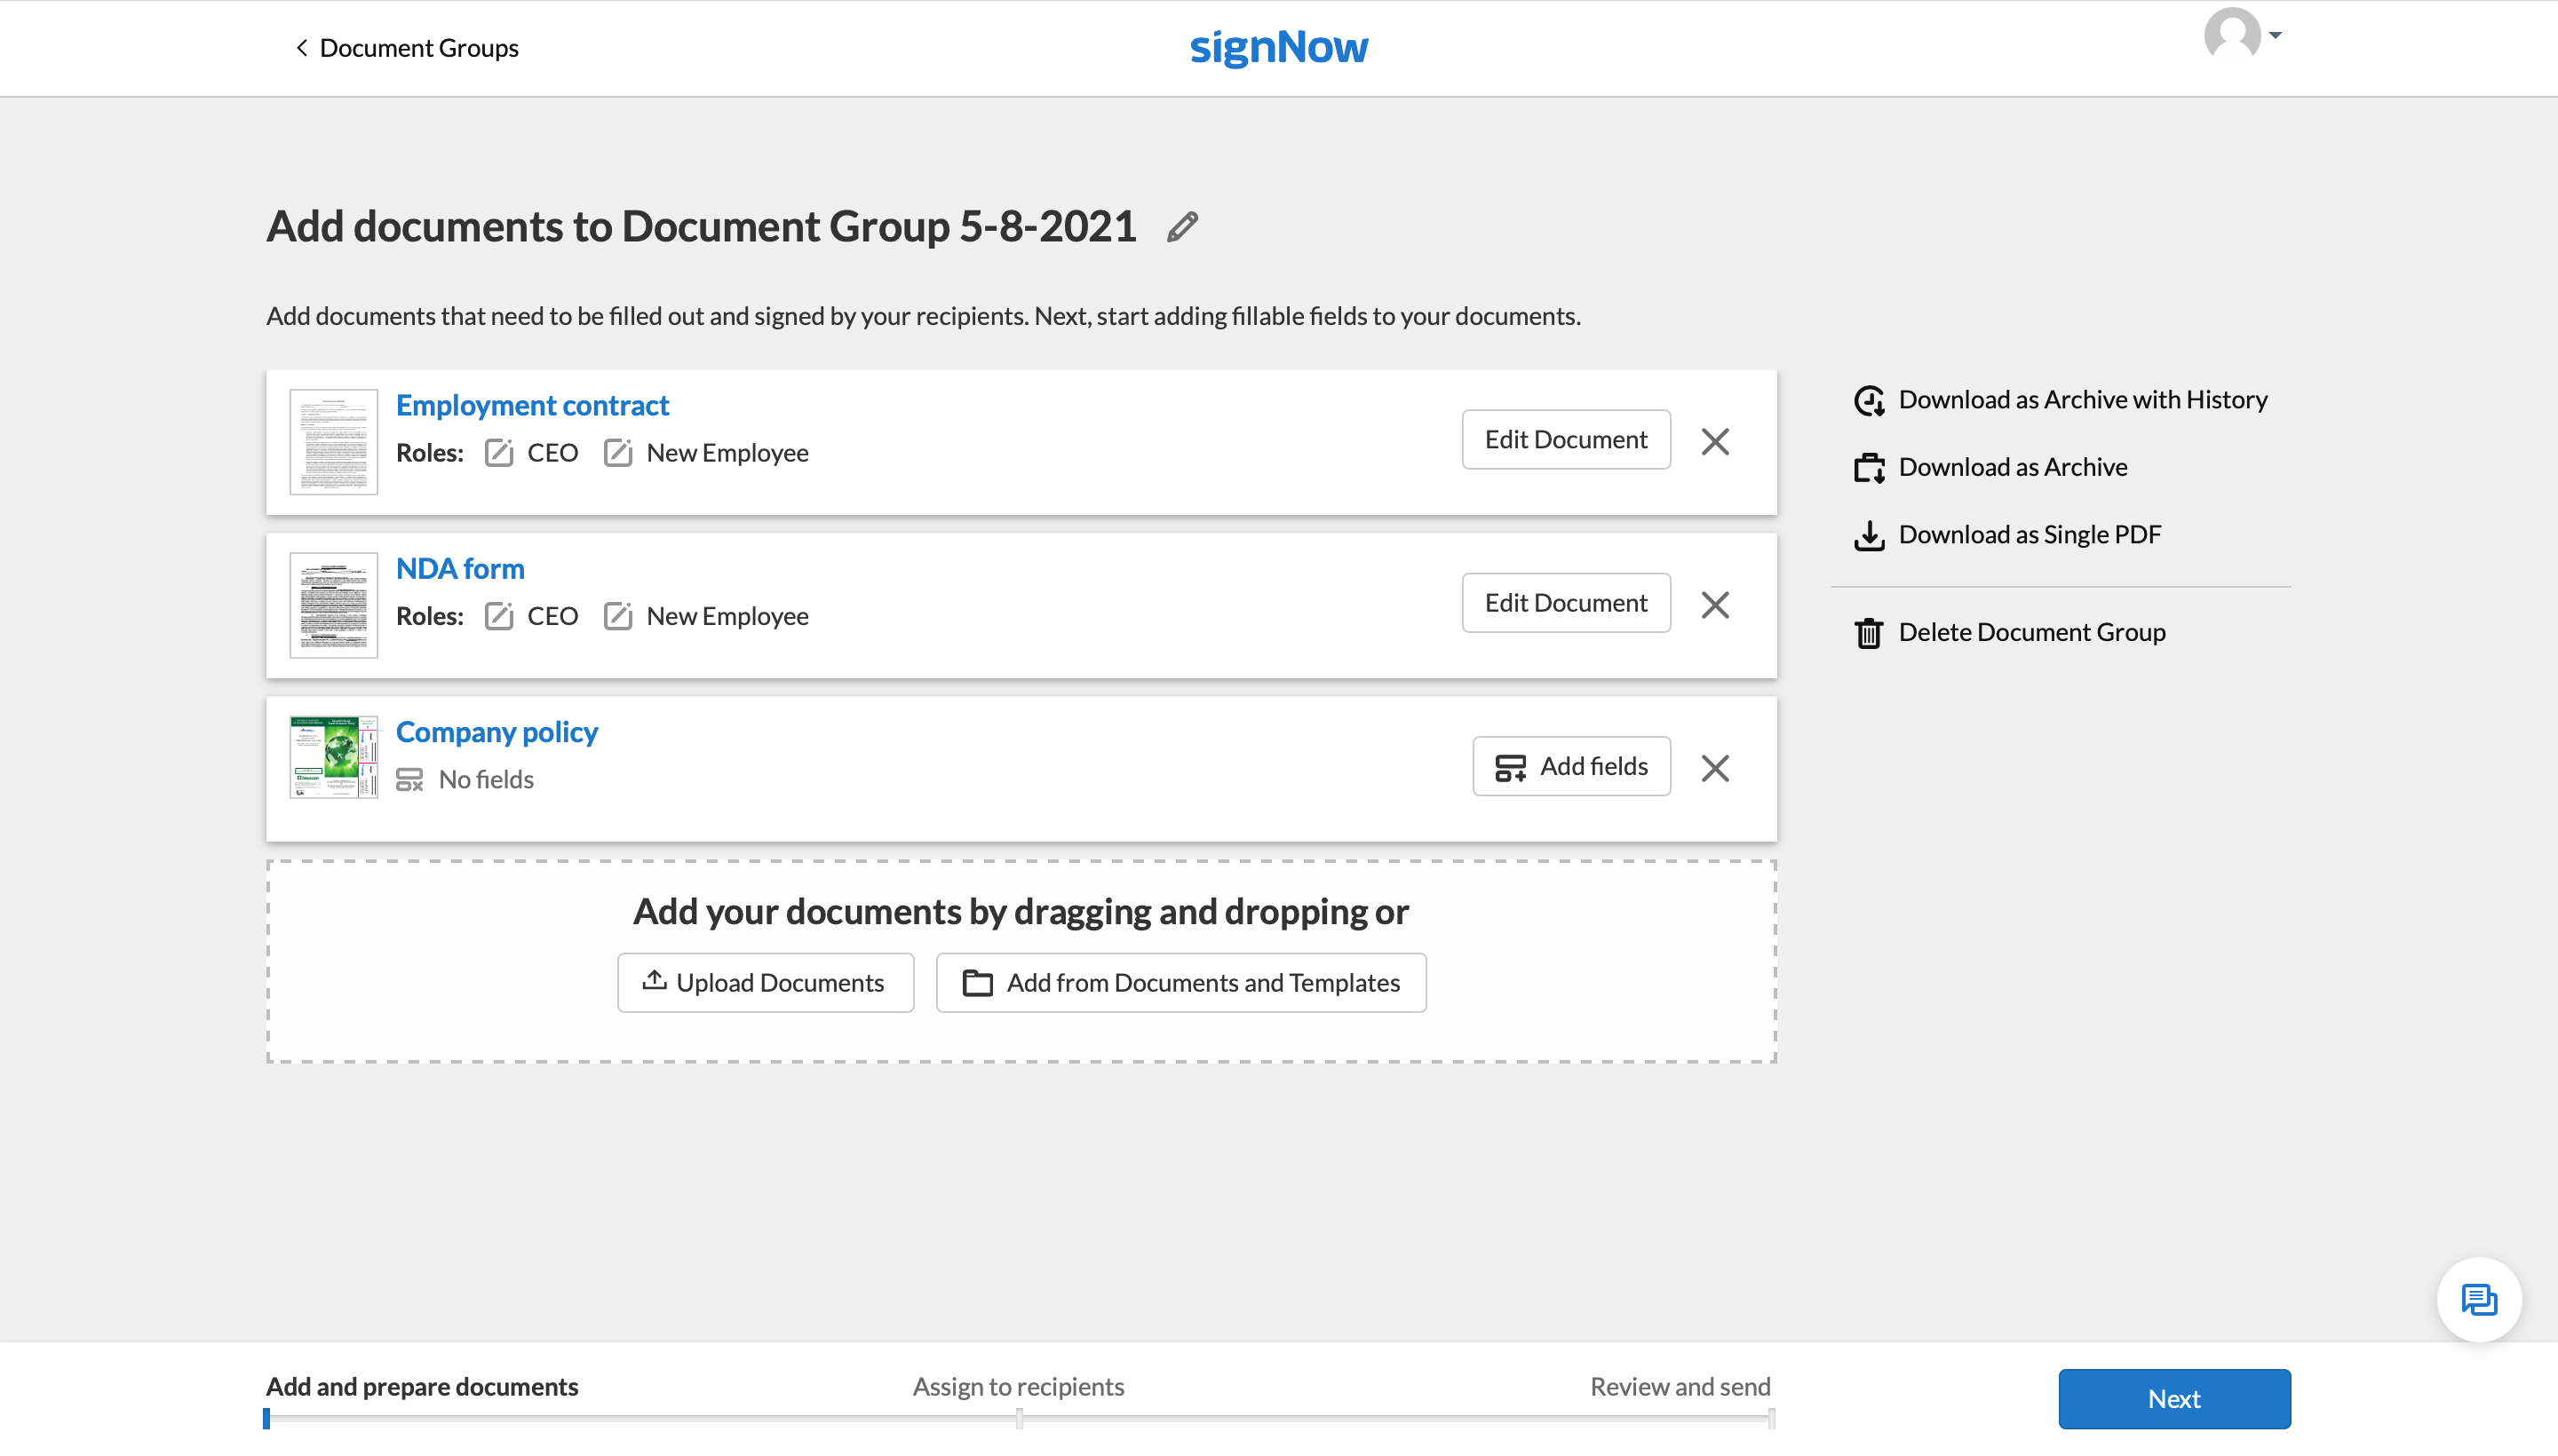Click the Delete Document Group trash icon
Image resolution: width=2558 pixels, height=1456 pixels.
[1869, 633]
